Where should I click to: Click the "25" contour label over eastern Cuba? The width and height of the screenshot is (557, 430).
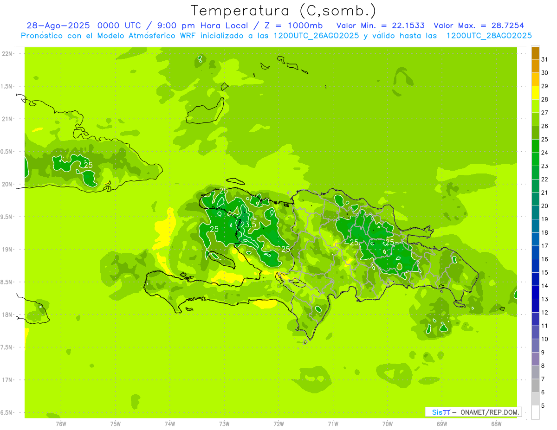(88, 165)
